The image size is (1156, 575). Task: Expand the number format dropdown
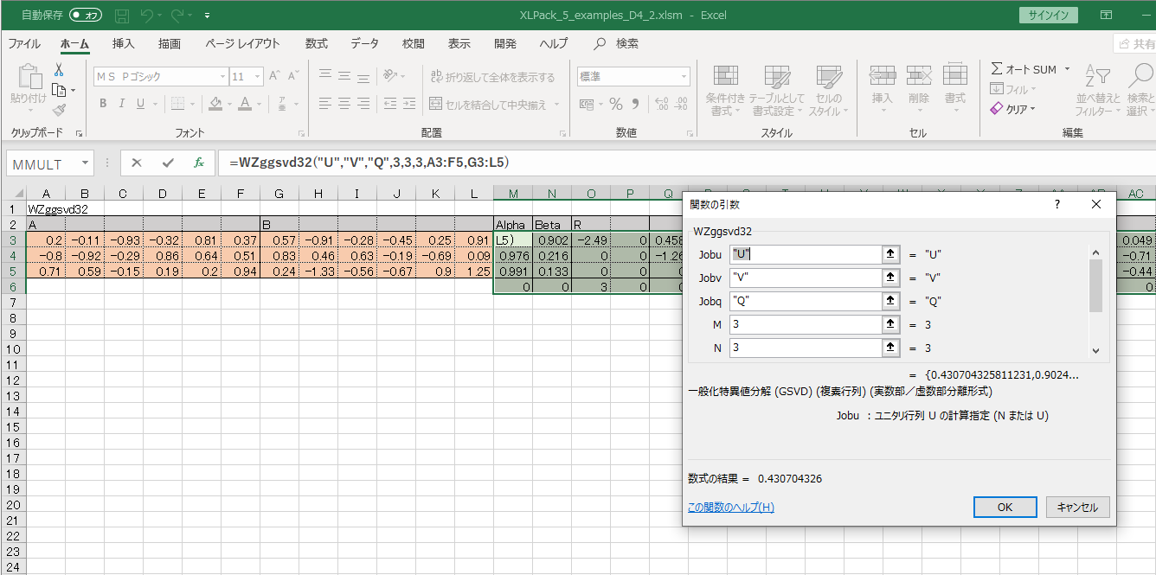coord(683,77)
